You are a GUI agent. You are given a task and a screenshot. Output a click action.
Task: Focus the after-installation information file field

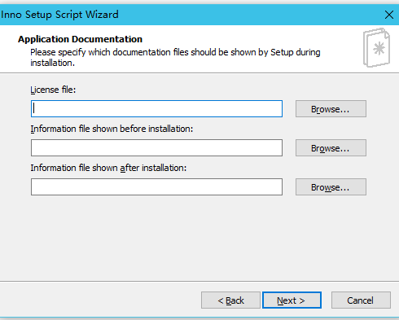pyautogui.click(x=156, y=186)
